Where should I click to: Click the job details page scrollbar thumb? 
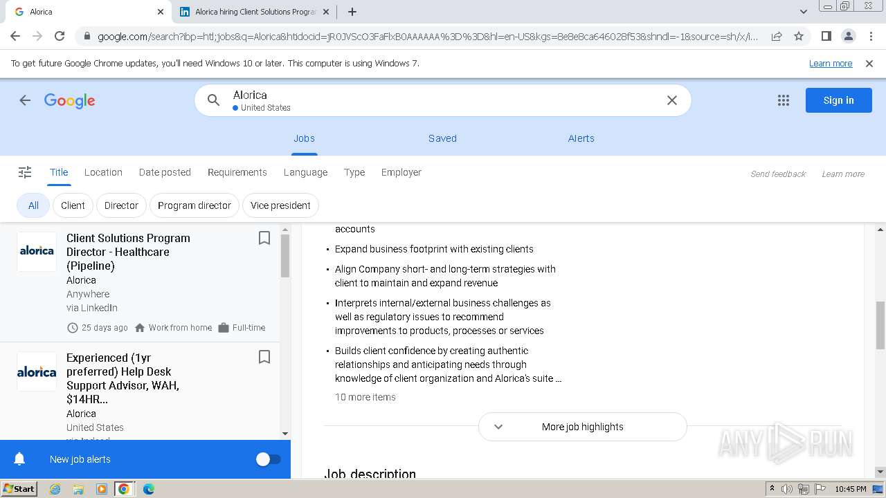coord(880,325)
